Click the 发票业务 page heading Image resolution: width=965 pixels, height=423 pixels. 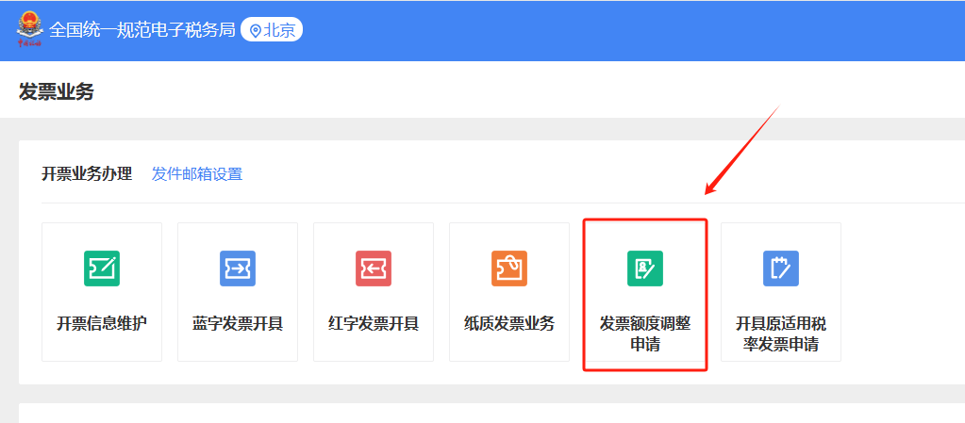click(57, 91)
